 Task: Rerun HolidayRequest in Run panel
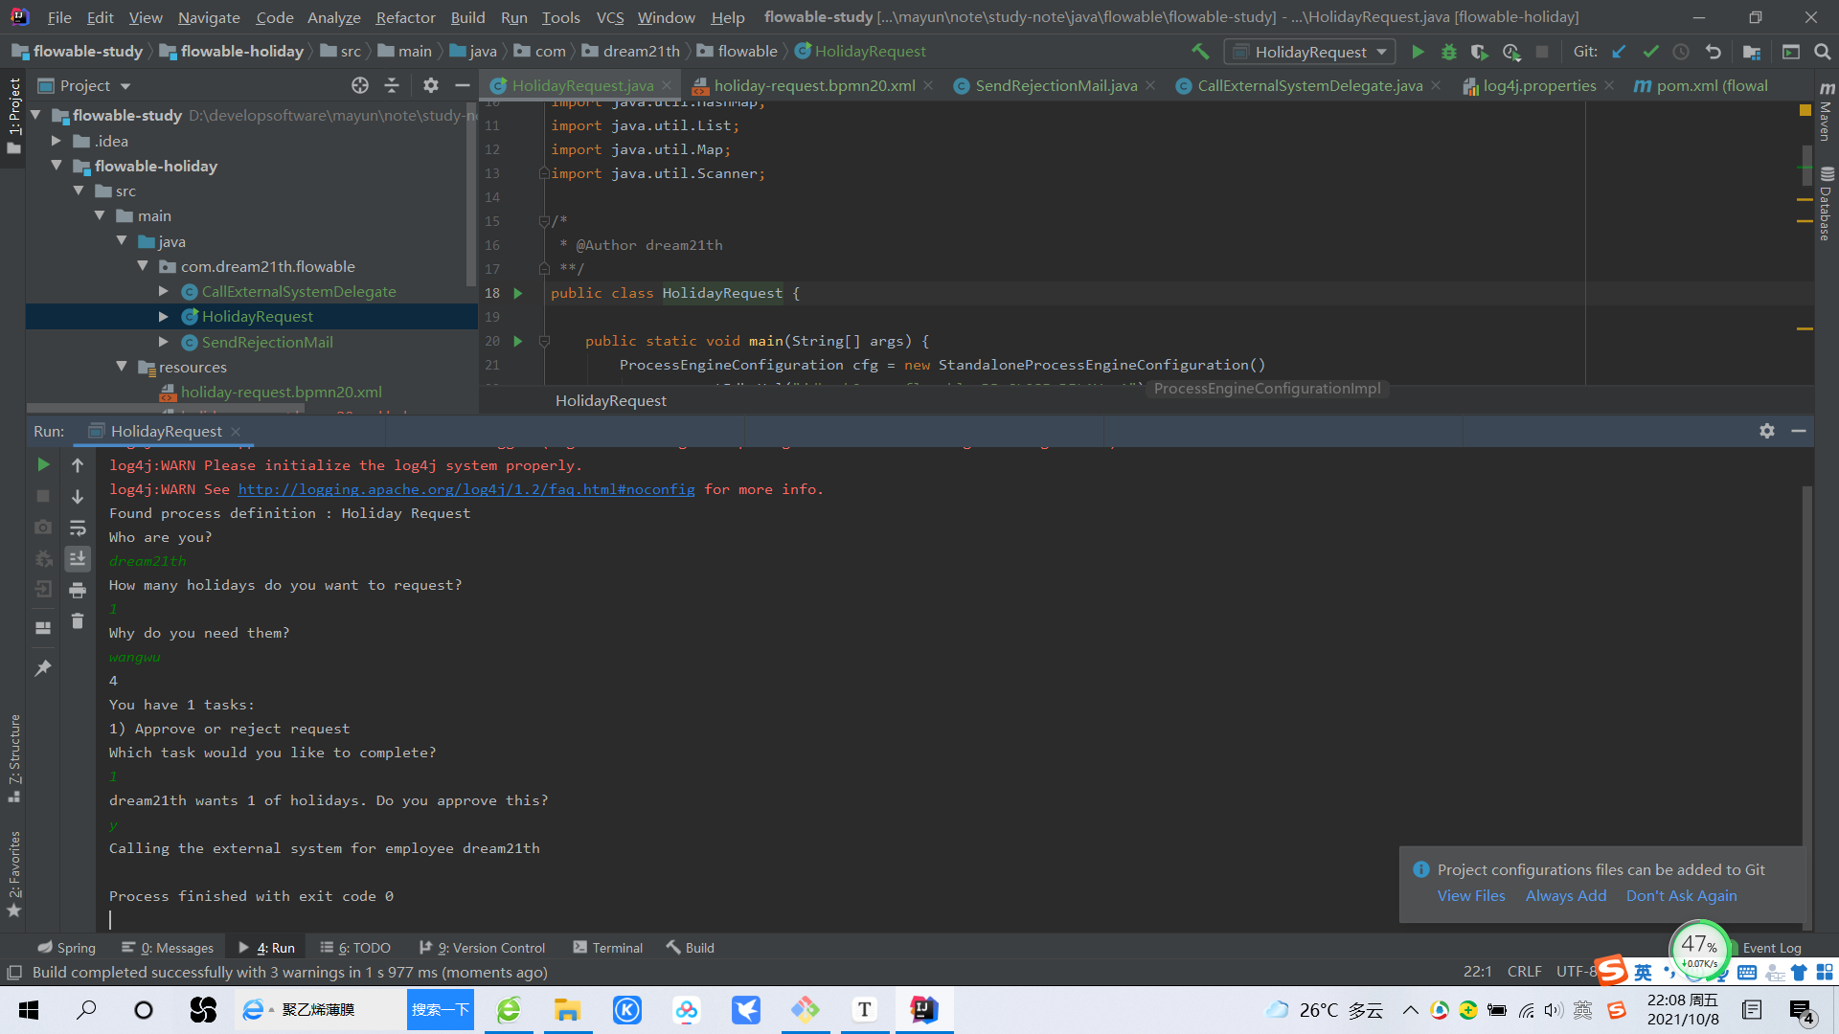pos(43,464)
